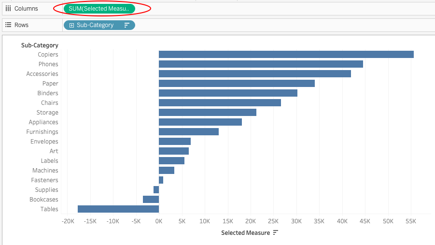Select the Copiers row label

[48, 55]
